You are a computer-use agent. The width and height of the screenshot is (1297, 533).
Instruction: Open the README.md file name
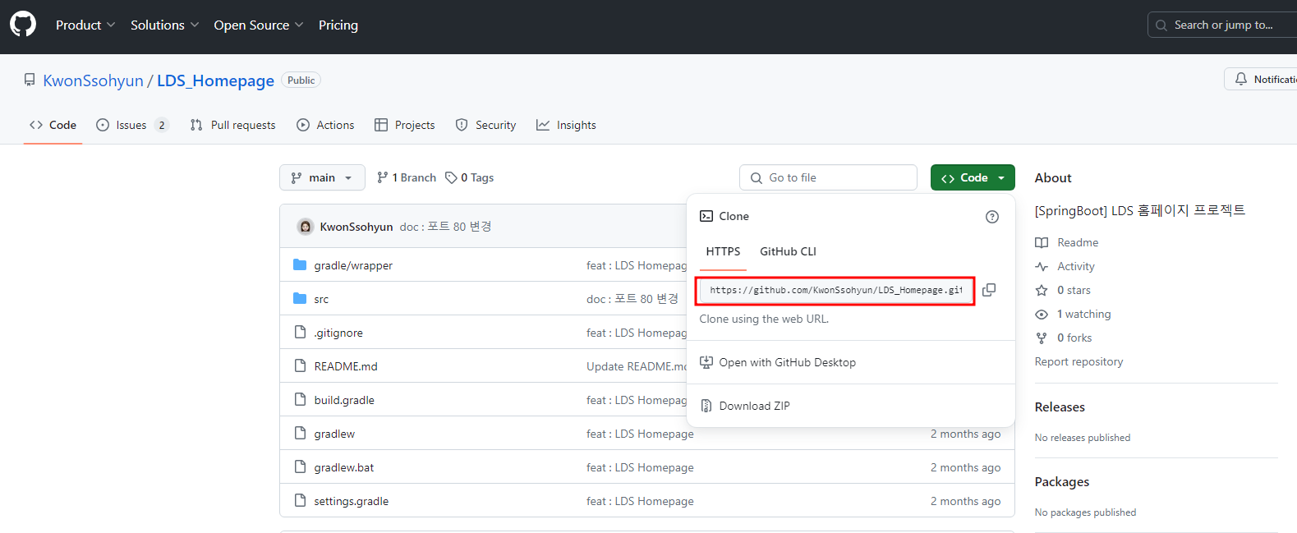346,366
